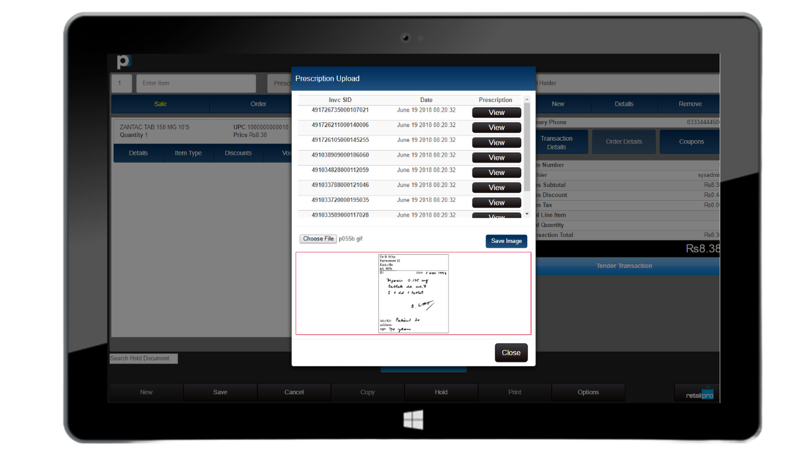View prescription for invoice 491726735000107021

[x=496, y=113]
